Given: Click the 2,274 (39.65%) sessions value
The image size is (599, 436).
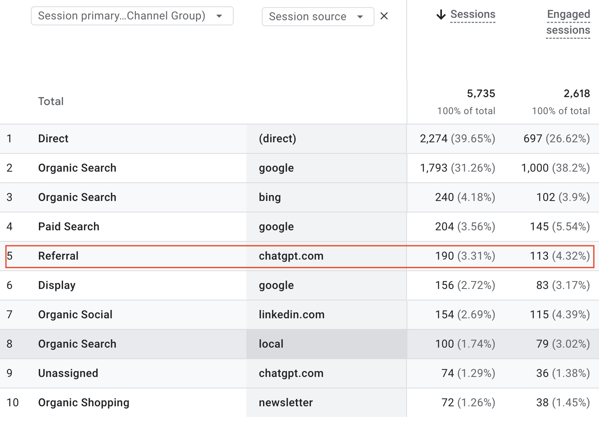Looking at the screenshot, I should pyautogui.click(x=457, y=139).
